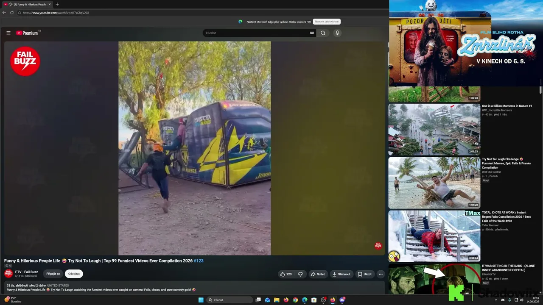Close the Funny & Hilarious People tab
The image size is (543, 305).
(50, 4)
